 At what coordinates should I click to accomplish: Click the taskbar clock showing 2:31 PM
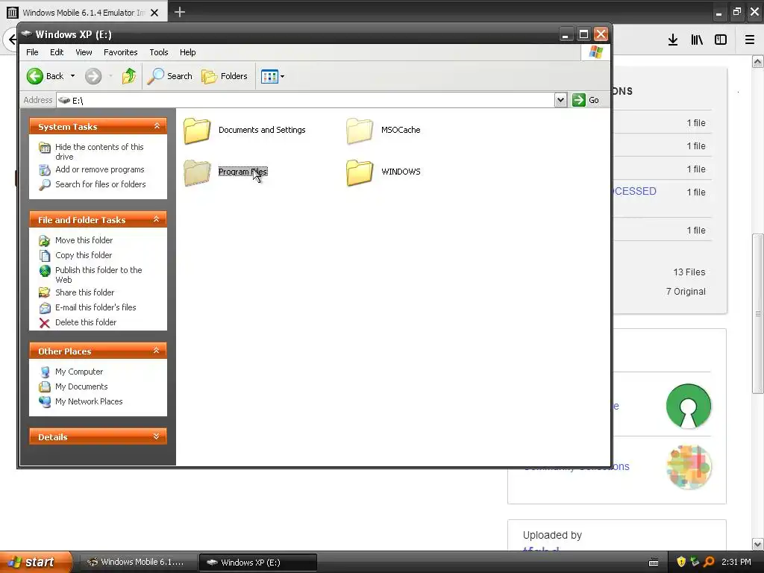click(x=736, y=562)
